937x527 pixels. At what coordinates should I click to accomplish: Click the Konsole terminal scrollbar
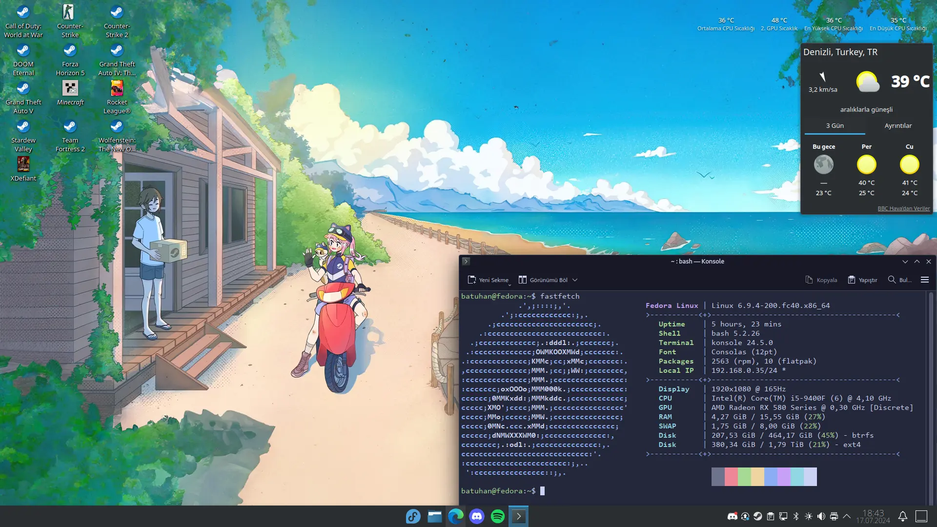(931, 398)
